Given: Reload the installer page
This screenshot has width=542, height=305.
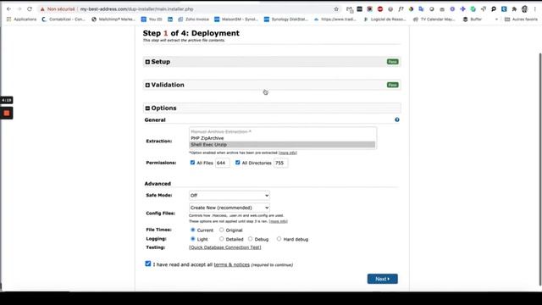Looking at the screenshot, I should (30, 9).
